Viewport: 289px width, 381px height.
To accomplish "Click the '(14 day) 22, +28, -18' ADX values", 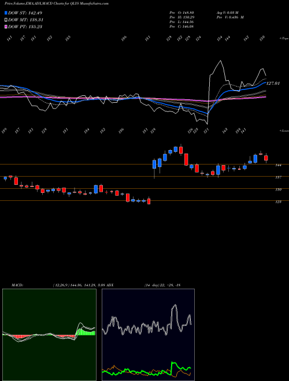I will pos(162,285).
